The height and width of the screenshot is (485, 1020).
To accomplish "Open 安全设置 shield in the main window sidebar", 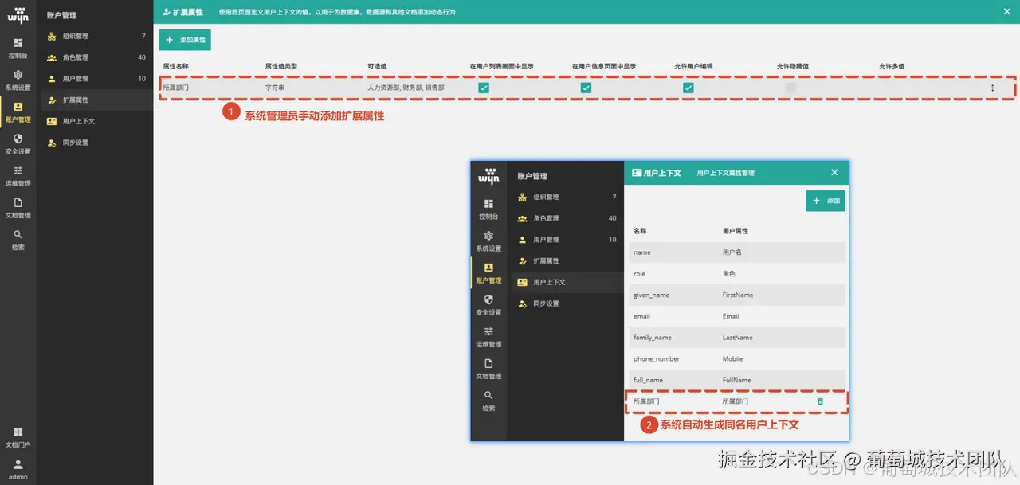I will click(18, 143).
